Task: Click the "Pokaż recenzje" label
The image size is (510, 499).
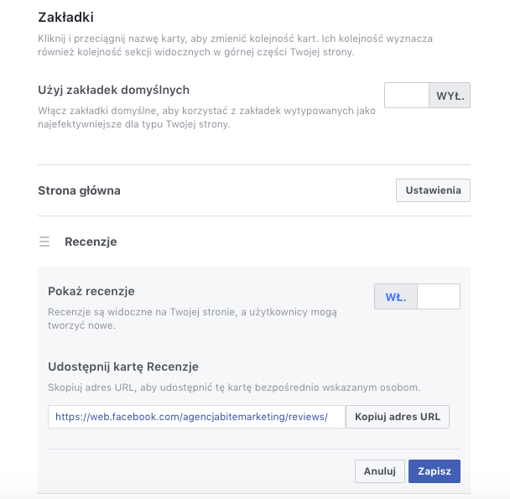Action: 91,291
